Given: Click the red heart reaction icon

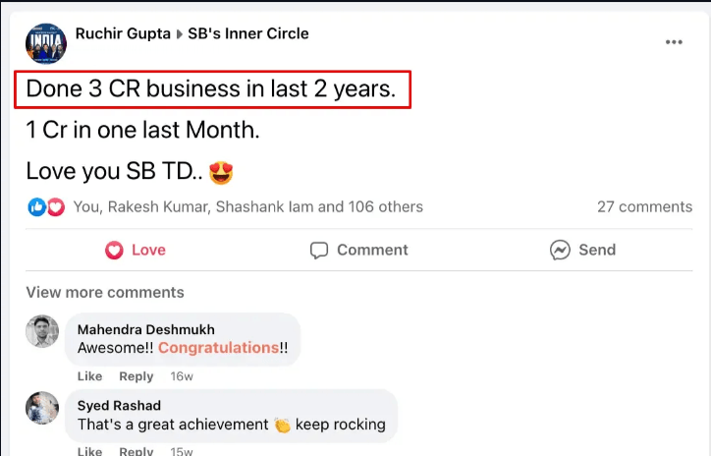Looking at the screenshot, I should coord(55,207).
